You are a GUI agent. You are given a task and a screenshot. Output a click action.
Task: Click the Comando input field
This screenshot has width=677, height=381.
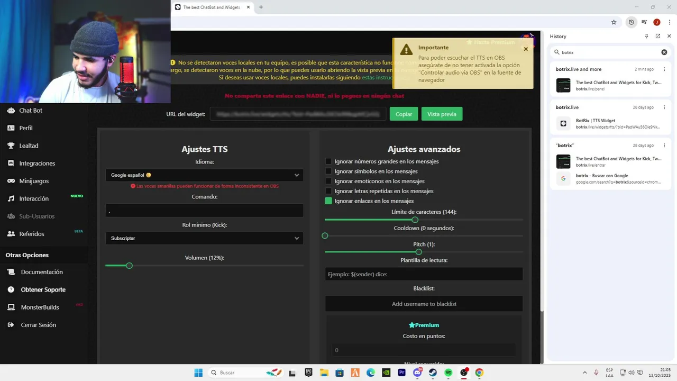204,211
